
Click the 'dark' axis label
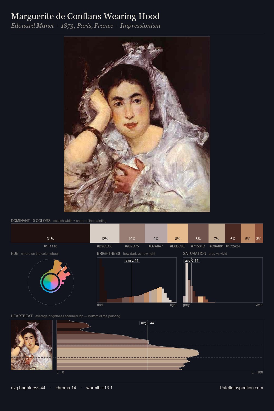click(100, 305)
